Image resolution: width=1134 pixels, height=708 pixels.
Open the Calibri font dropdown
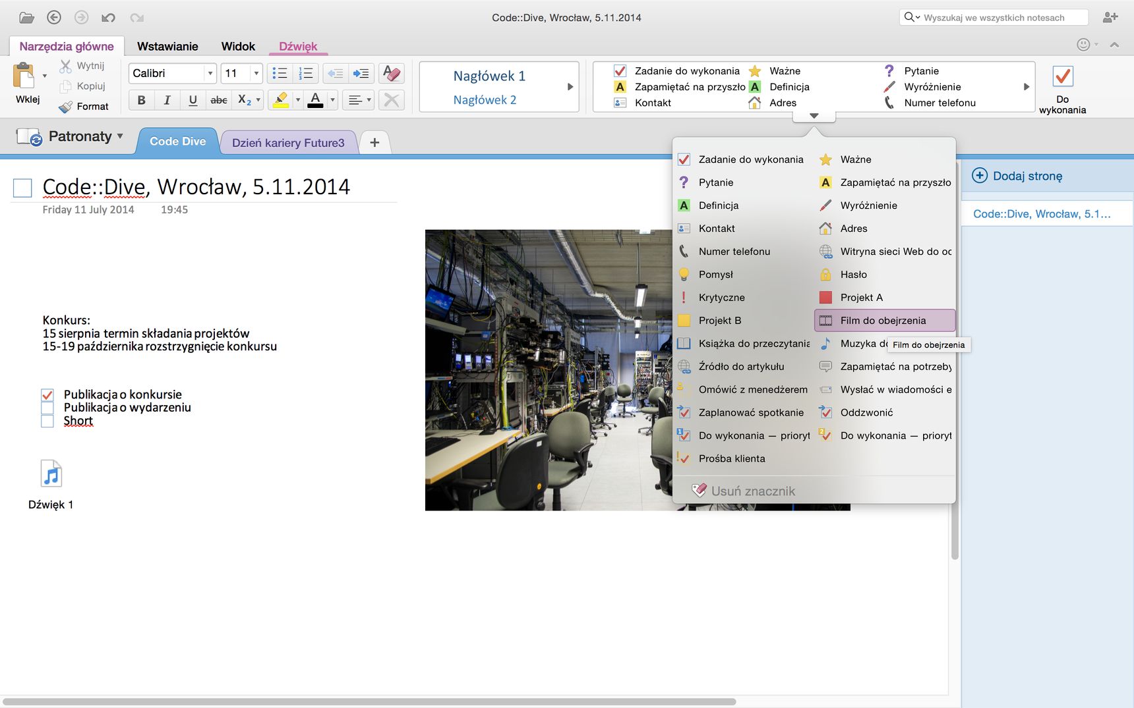click(210, 73)
